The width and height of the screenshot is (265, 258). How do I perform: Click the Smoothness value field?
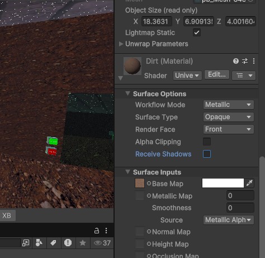click(x=240, y=208)
